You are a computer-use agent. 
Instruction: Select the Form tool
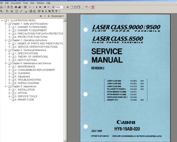[x=53, y=11]
